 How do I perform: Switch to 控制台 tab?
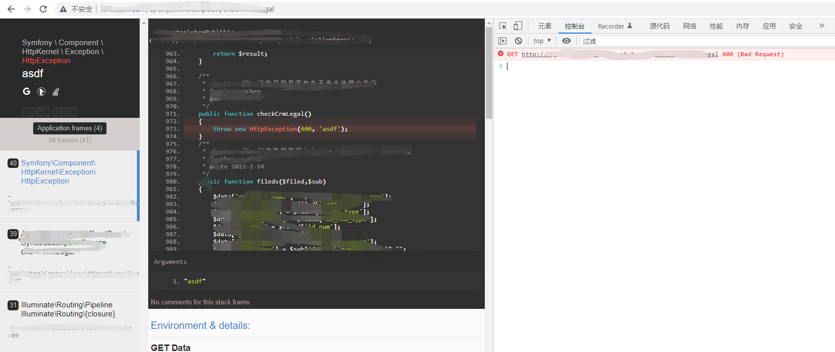[x=574, y=26]
